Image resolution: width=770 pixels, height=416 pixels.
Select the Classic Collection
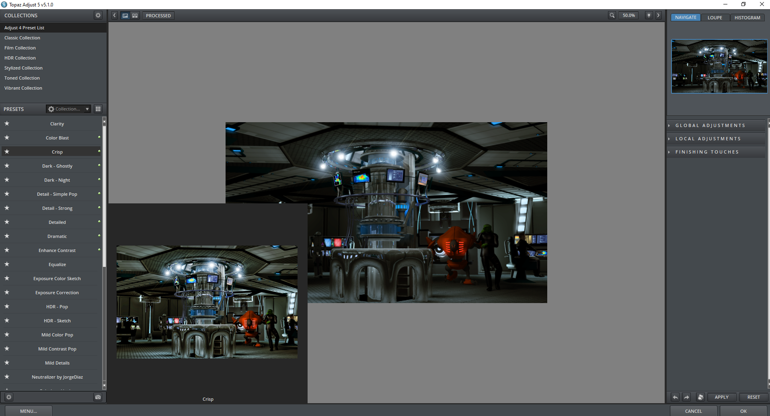53,38
